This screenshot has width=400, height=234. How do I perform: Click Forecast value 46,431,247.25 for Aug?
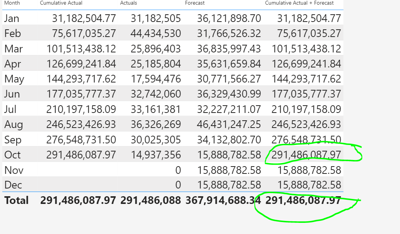[x=229, y=125]
